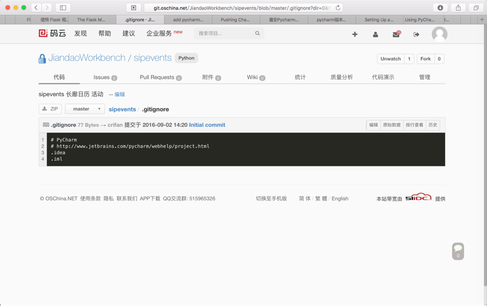Screen dimensions: 487x306
Task: Open the Share icon in Safari's toolbar
Action: [x=458, y=8]
